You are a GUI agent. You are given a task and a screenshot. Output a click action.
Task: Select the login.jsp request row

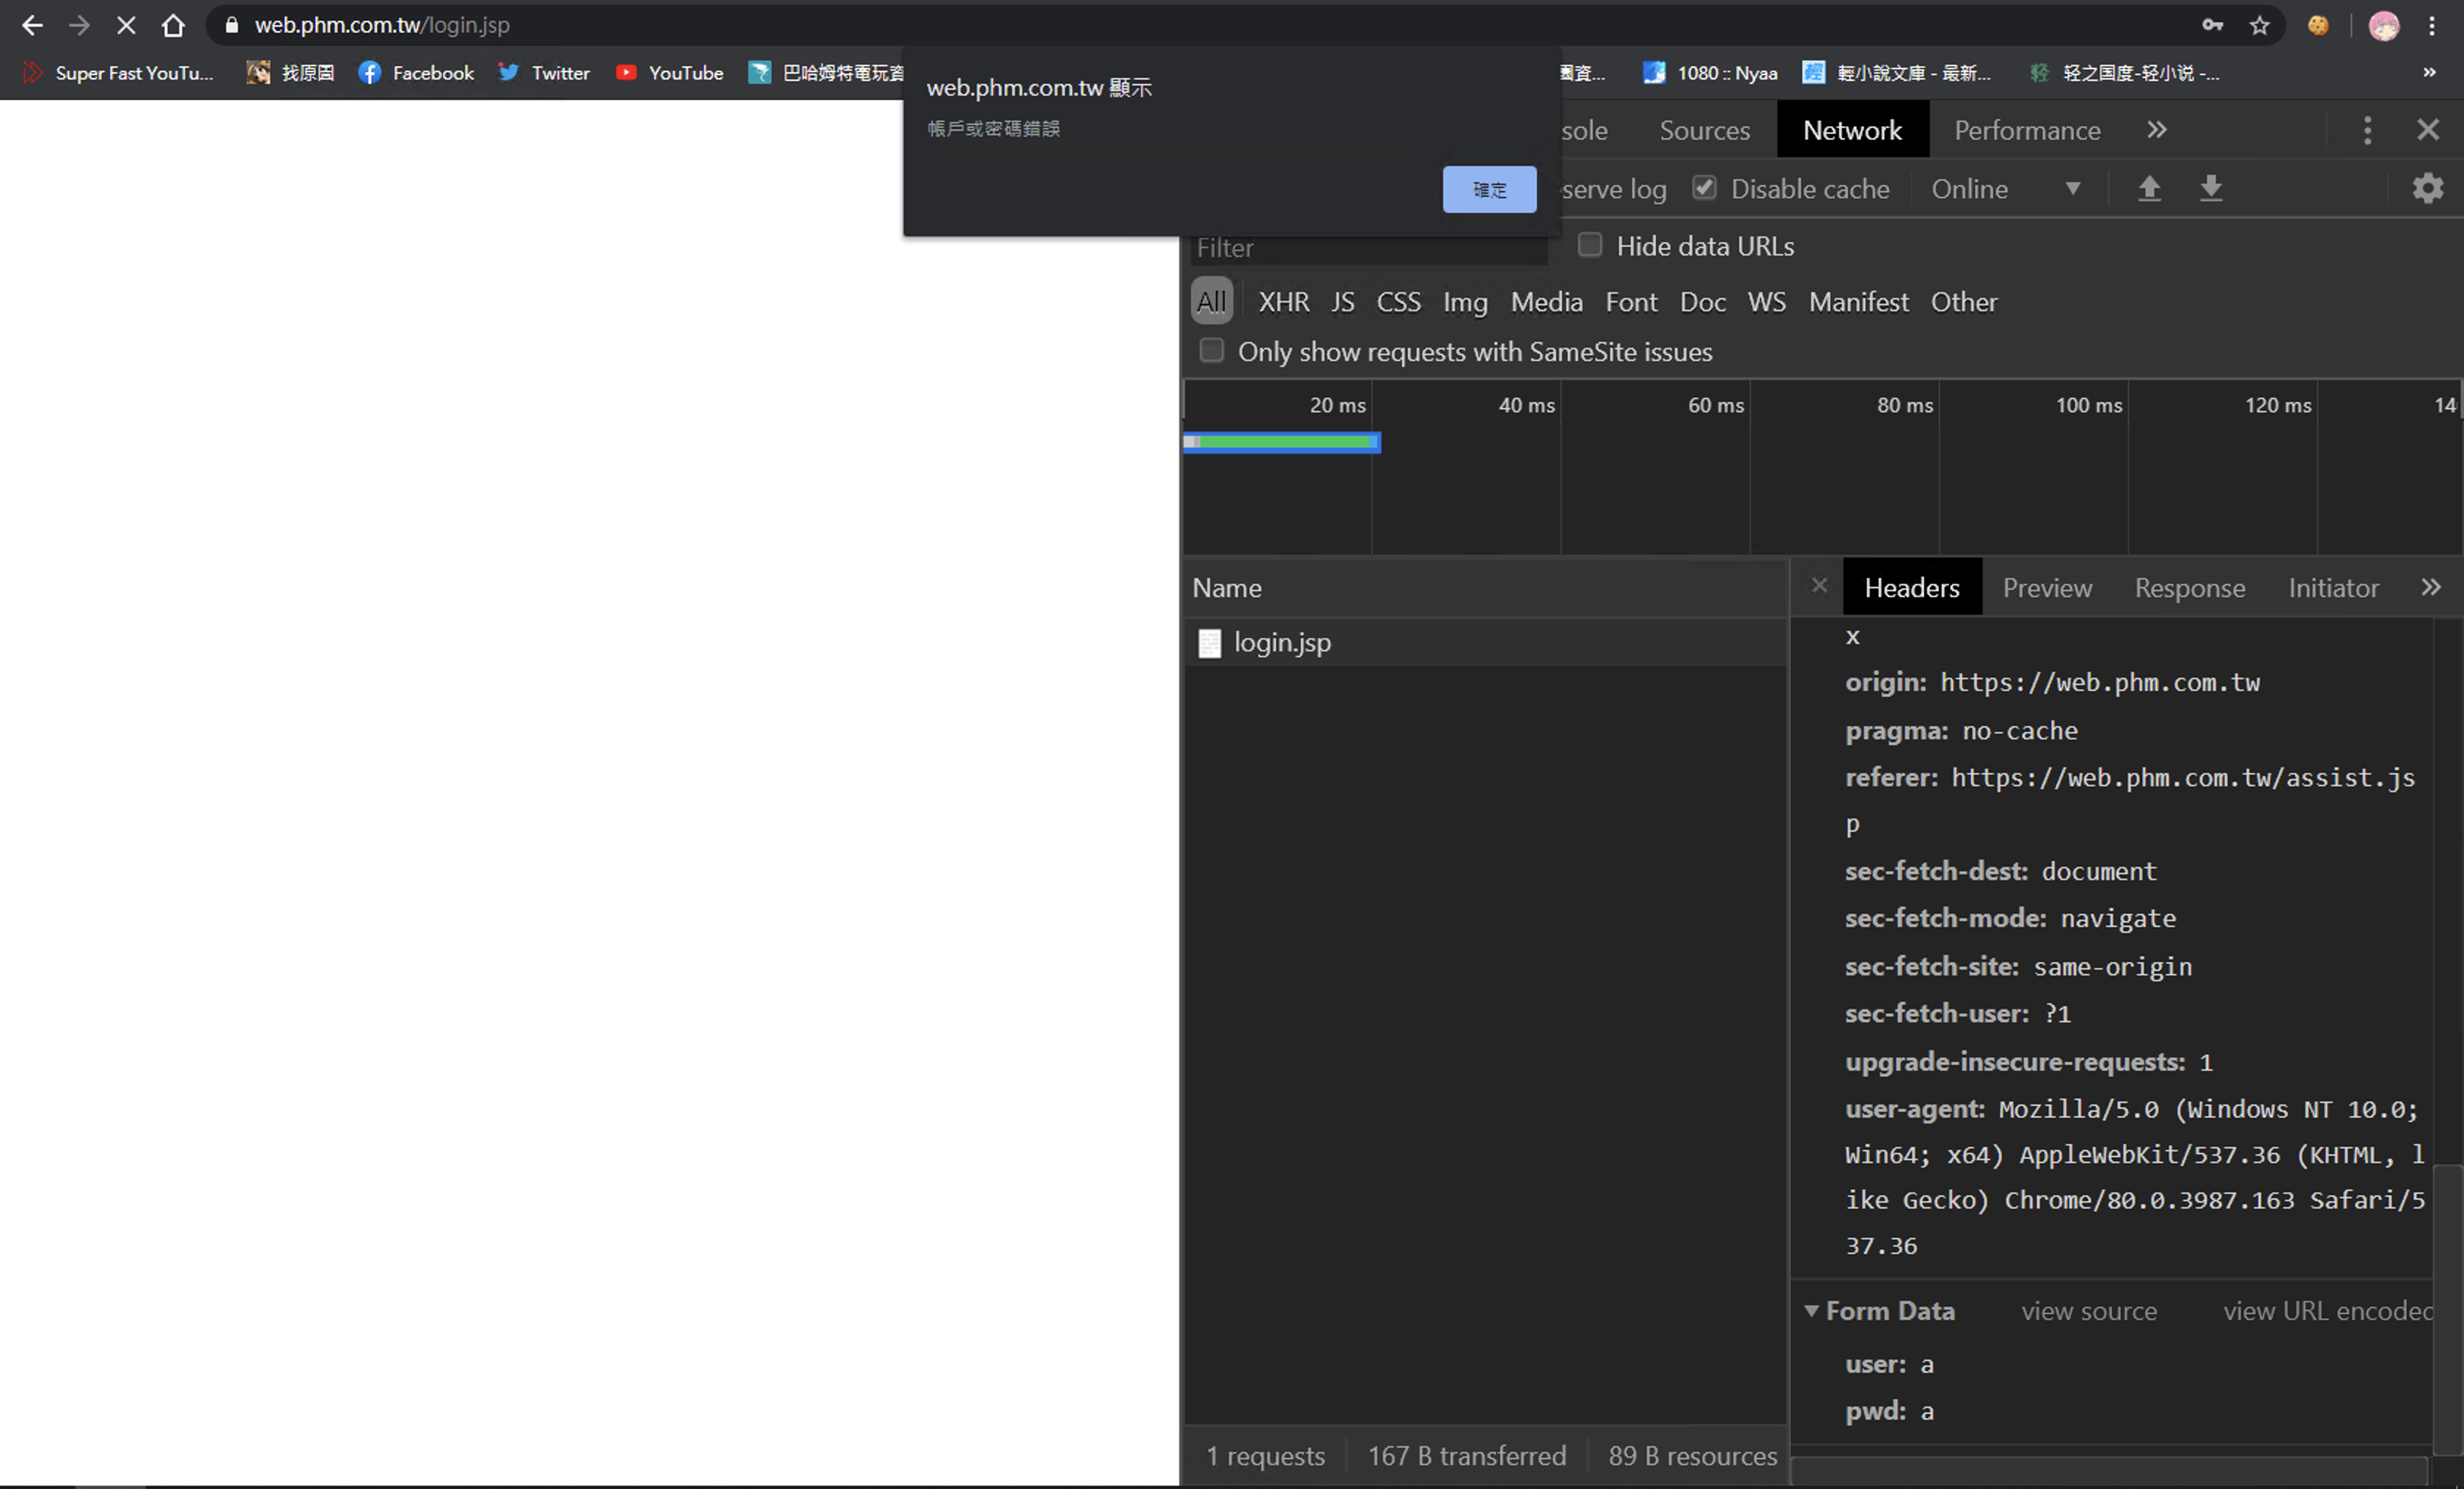click(x=1485, y=643)
